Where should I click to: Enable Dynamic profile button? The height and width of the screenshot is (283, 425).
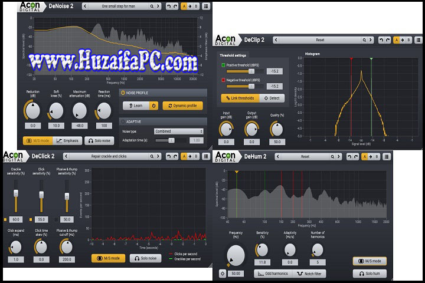(182, 106)
